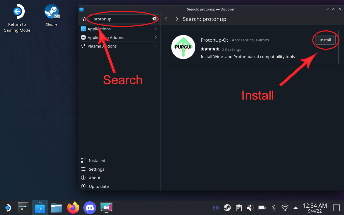This screenshot has width=344, height=215.
Task: Click the Application Addons dots icon
Action: (x=83, y=37)
